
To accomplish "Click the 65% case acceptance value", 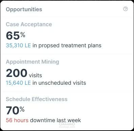I will pyautogui.click(x=16, y=35).
